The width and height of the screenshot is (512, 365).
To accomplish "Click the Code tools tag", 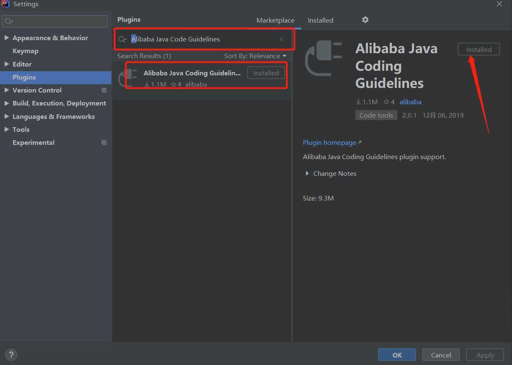I will [x=376, y=116].
